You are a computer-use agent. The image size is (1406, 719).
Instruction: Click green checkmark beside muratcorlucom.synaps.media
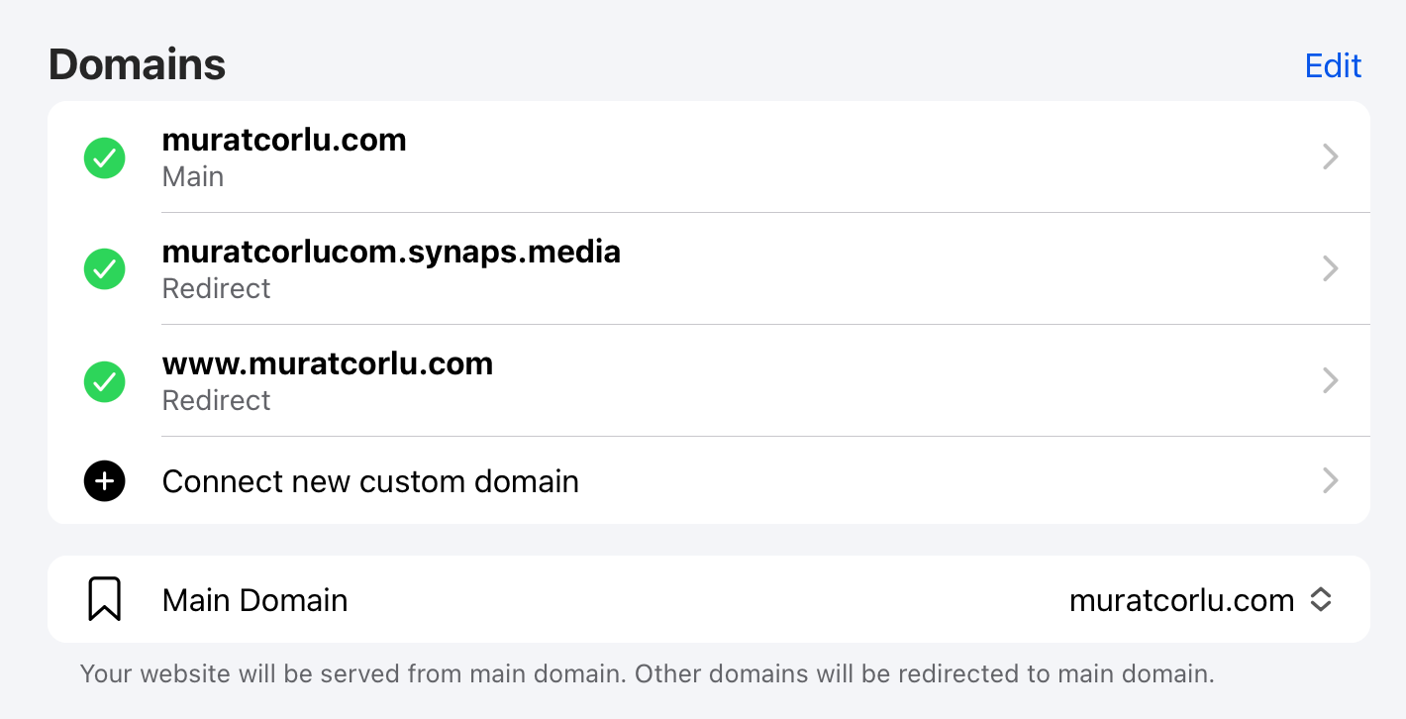(104, 269)
